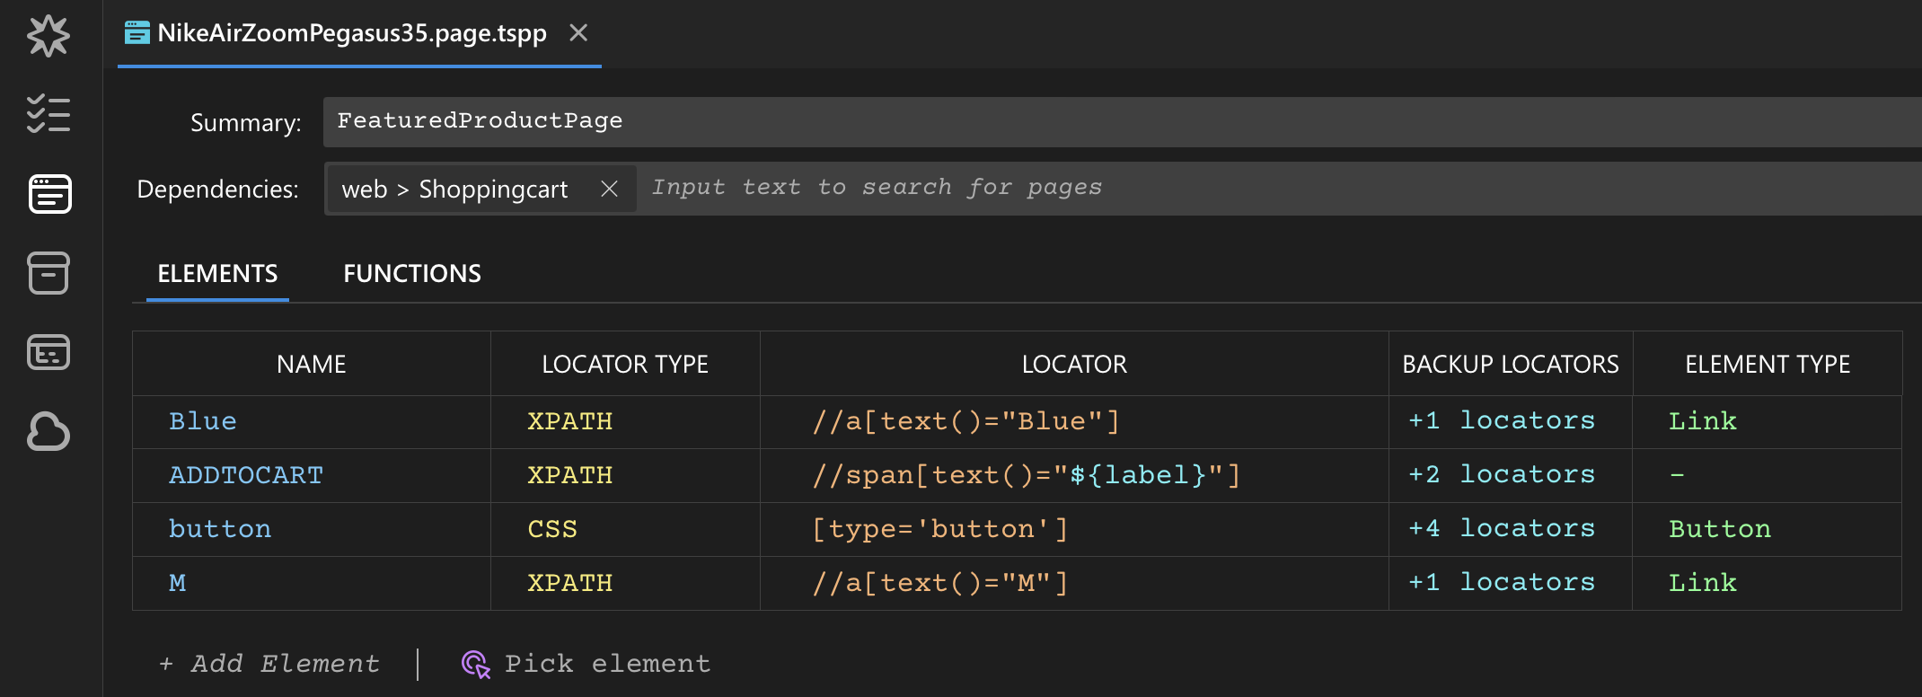The width and height of the screenshot is (1922, 697).
Task: Click the Add Element button
Action: (269, 664)
